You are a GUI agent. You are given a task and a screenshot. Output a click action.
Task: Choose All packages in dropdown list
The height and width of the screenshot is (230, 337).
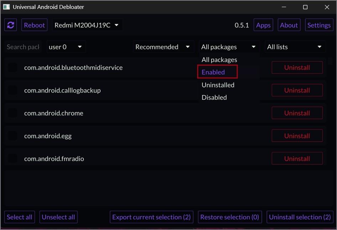(229, 59)
